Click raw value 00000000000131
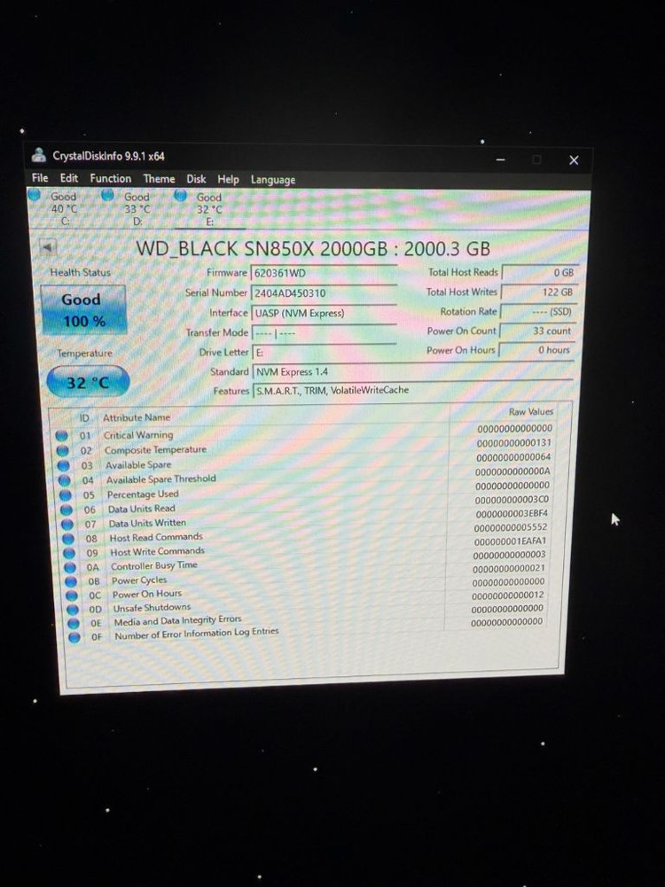 click(514, 443)
